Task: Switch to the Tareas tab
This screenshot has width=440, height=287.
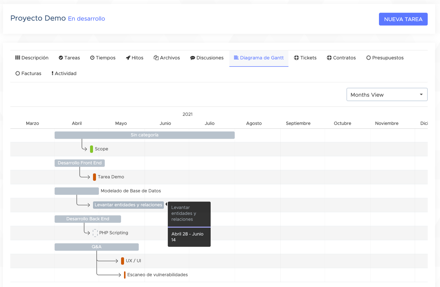Action: pyautogui.click(x=69, y=58)
